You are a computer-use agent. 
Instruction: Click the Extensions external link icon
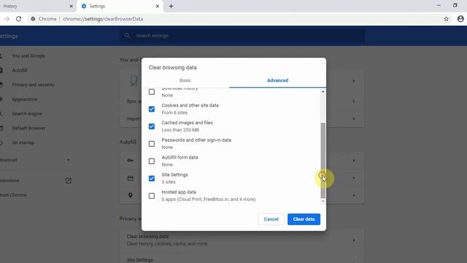click(68, 180)
